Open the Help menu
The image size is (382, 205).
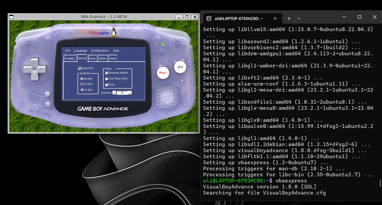pos(116,51)
